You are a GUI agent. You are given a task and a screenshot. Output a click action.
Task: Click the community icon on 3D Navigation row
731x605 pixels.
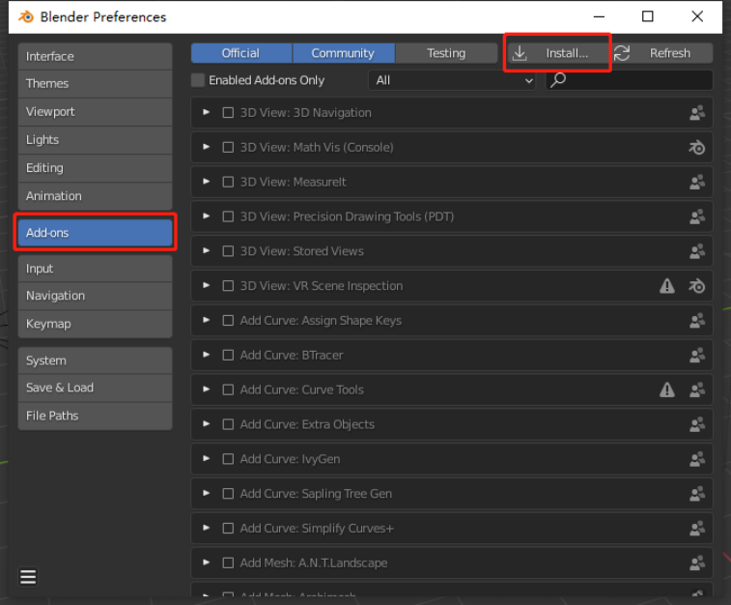tap(697, 113)
